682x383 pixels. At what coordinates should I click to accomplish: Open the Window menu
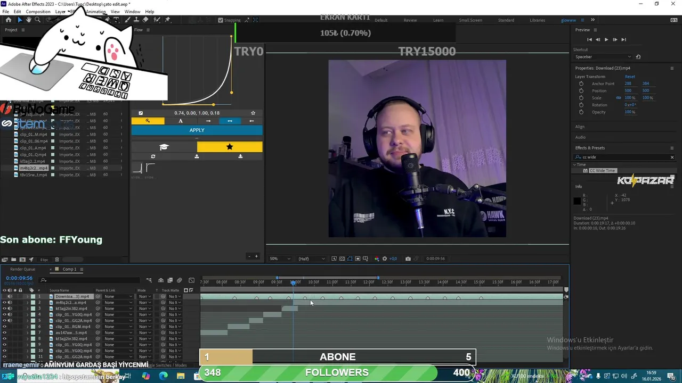point(132,11)
